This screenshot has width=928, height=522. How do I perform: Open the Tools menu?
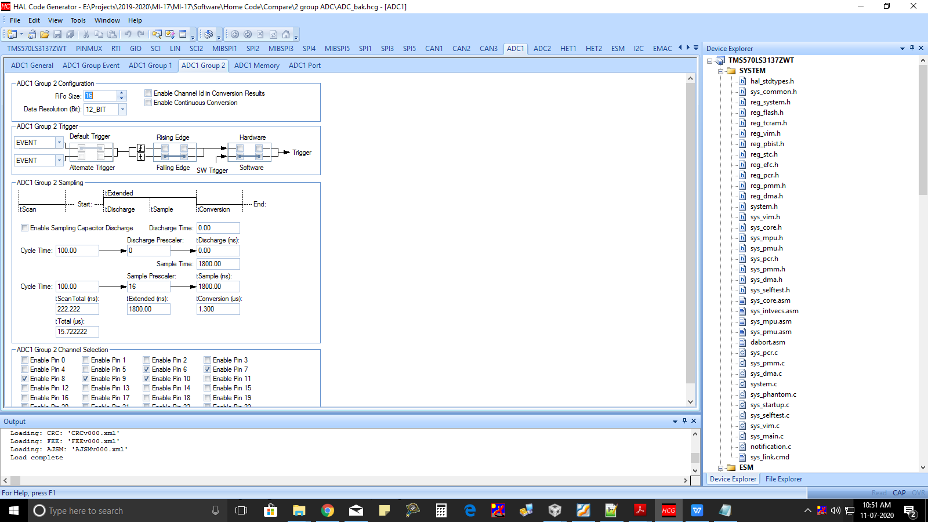[78, 20]
